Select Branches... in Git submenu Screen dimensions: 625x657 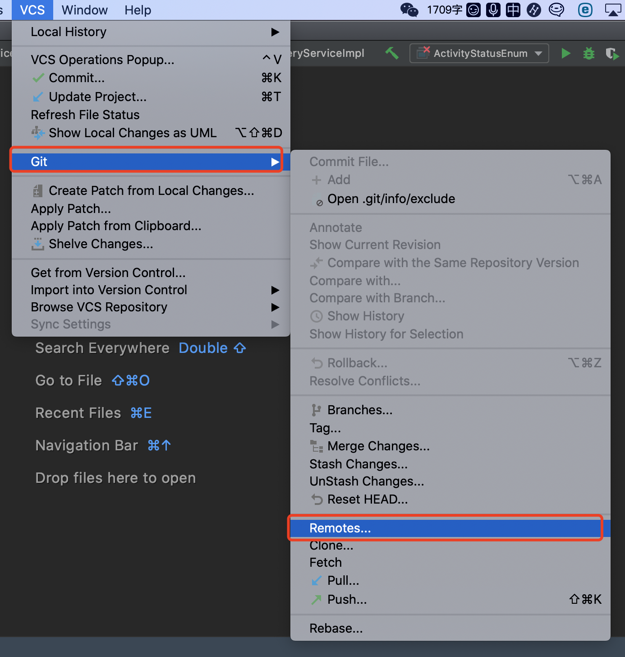tap(450, 410)
